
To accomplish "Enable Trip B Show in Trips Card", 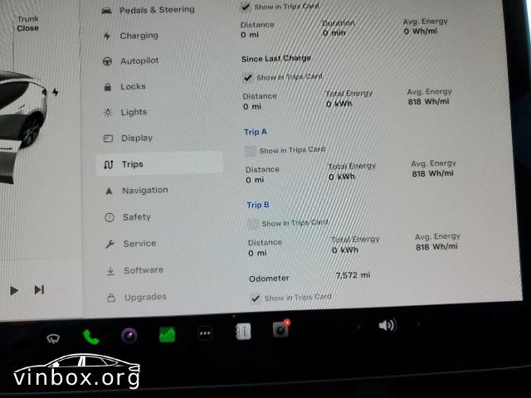I will [252, 224].
